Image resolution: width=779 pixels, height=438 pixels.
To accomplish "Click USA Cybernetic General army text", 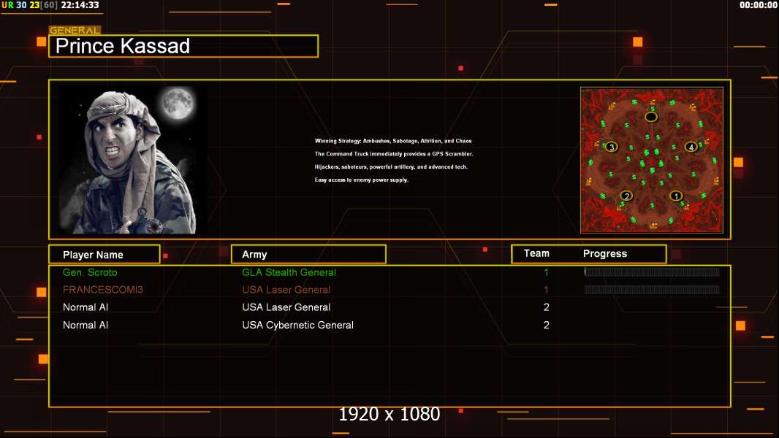I will click(x=297, y=326).
